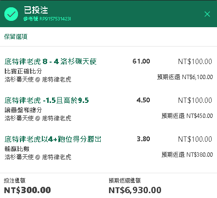Image resolution: width=217 pixels, height=198 pixels.
Task: Click the 61.00 odds value
Action: [x=141, y=61]
